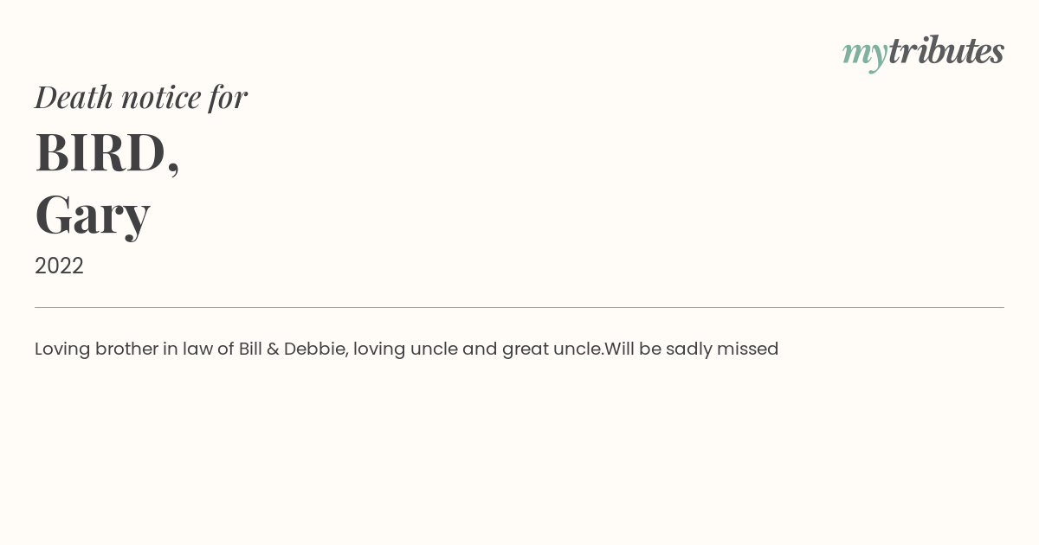This screenshot has width=1039, height=545.
Task: Click the surname "BIRD," heading
Action: click(107, 153)
